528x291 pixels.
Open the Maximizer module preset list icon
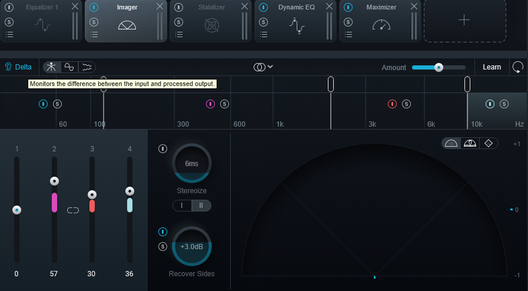click(348, 34)
